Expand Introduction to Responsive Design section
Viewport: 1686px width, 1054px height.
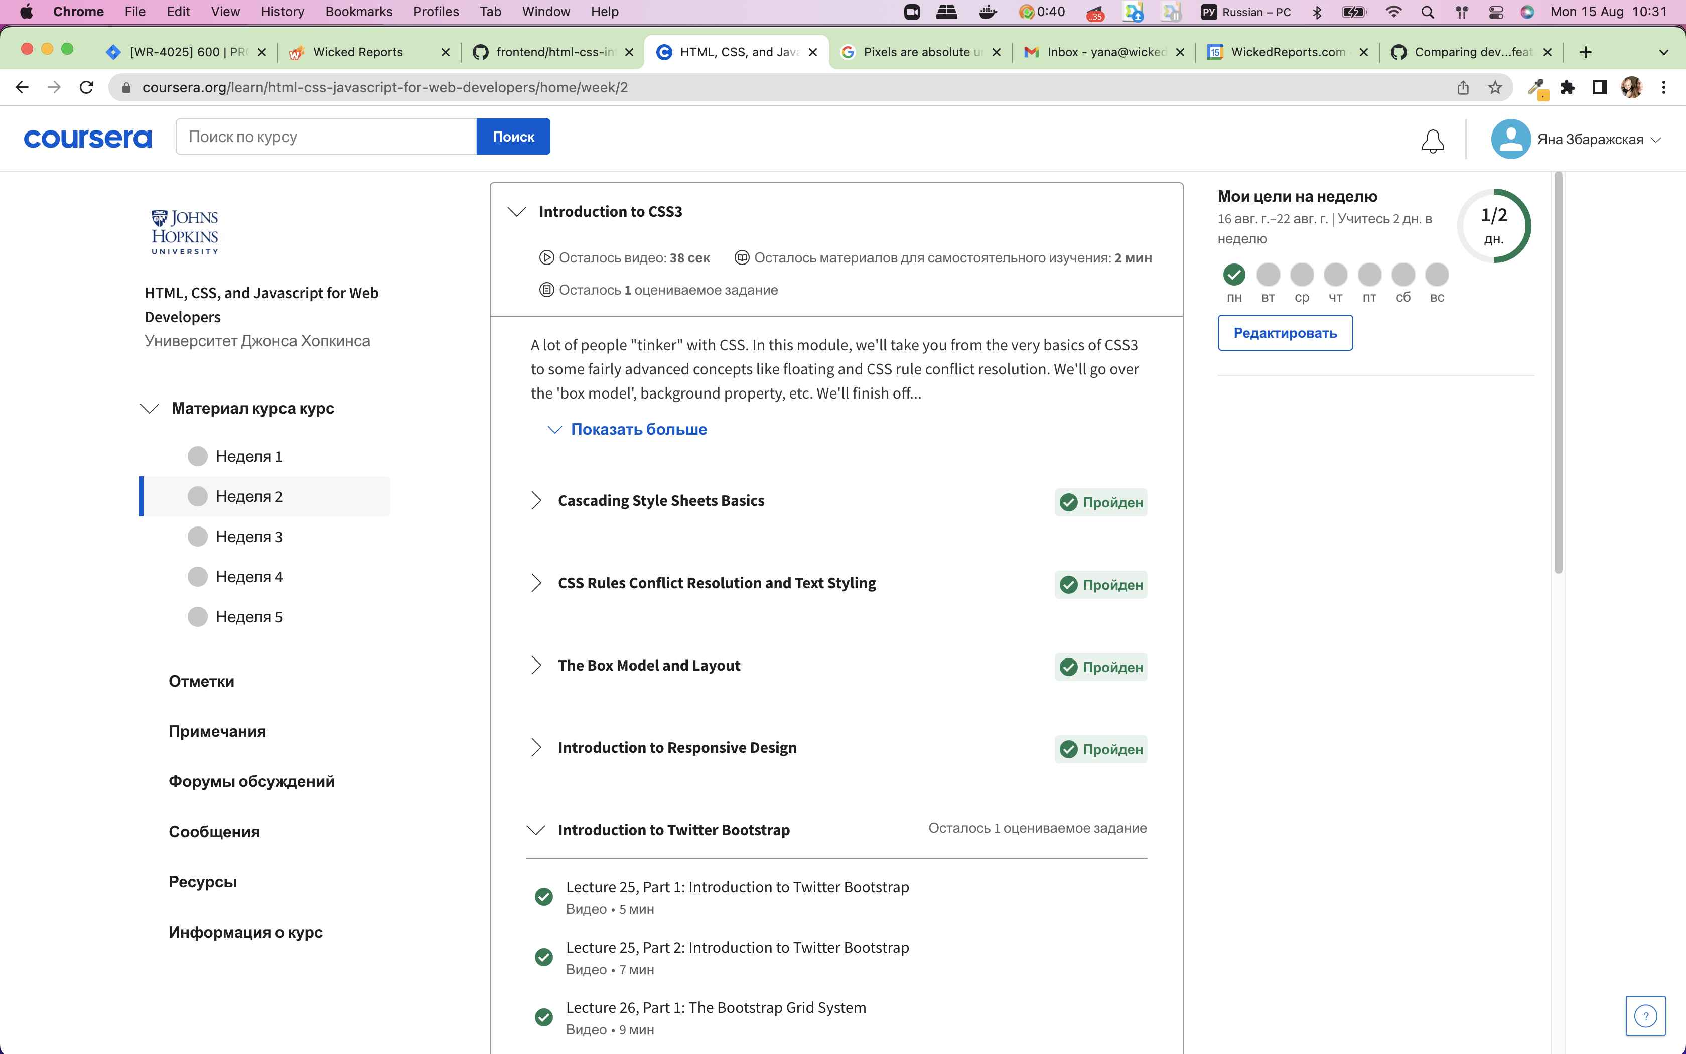536,747
